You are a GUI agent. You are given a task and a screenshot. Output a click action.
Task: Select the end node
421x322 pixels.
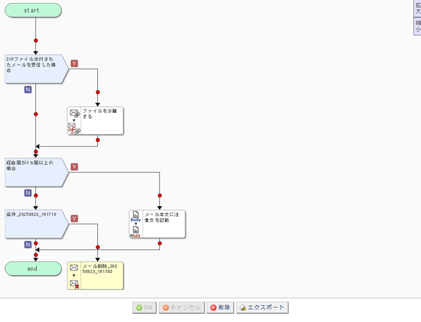(x=33, y=269)
